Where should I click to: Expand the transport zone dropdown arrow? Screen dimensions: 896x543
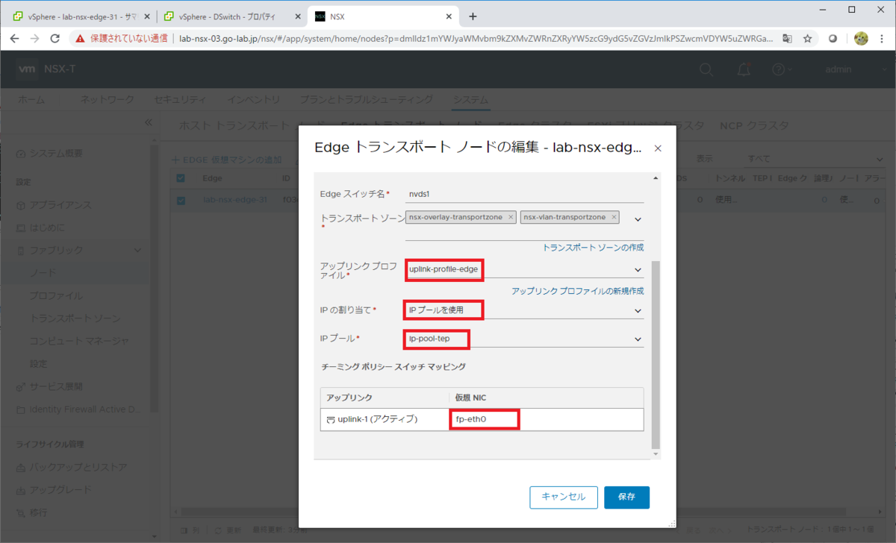(638, 219)
